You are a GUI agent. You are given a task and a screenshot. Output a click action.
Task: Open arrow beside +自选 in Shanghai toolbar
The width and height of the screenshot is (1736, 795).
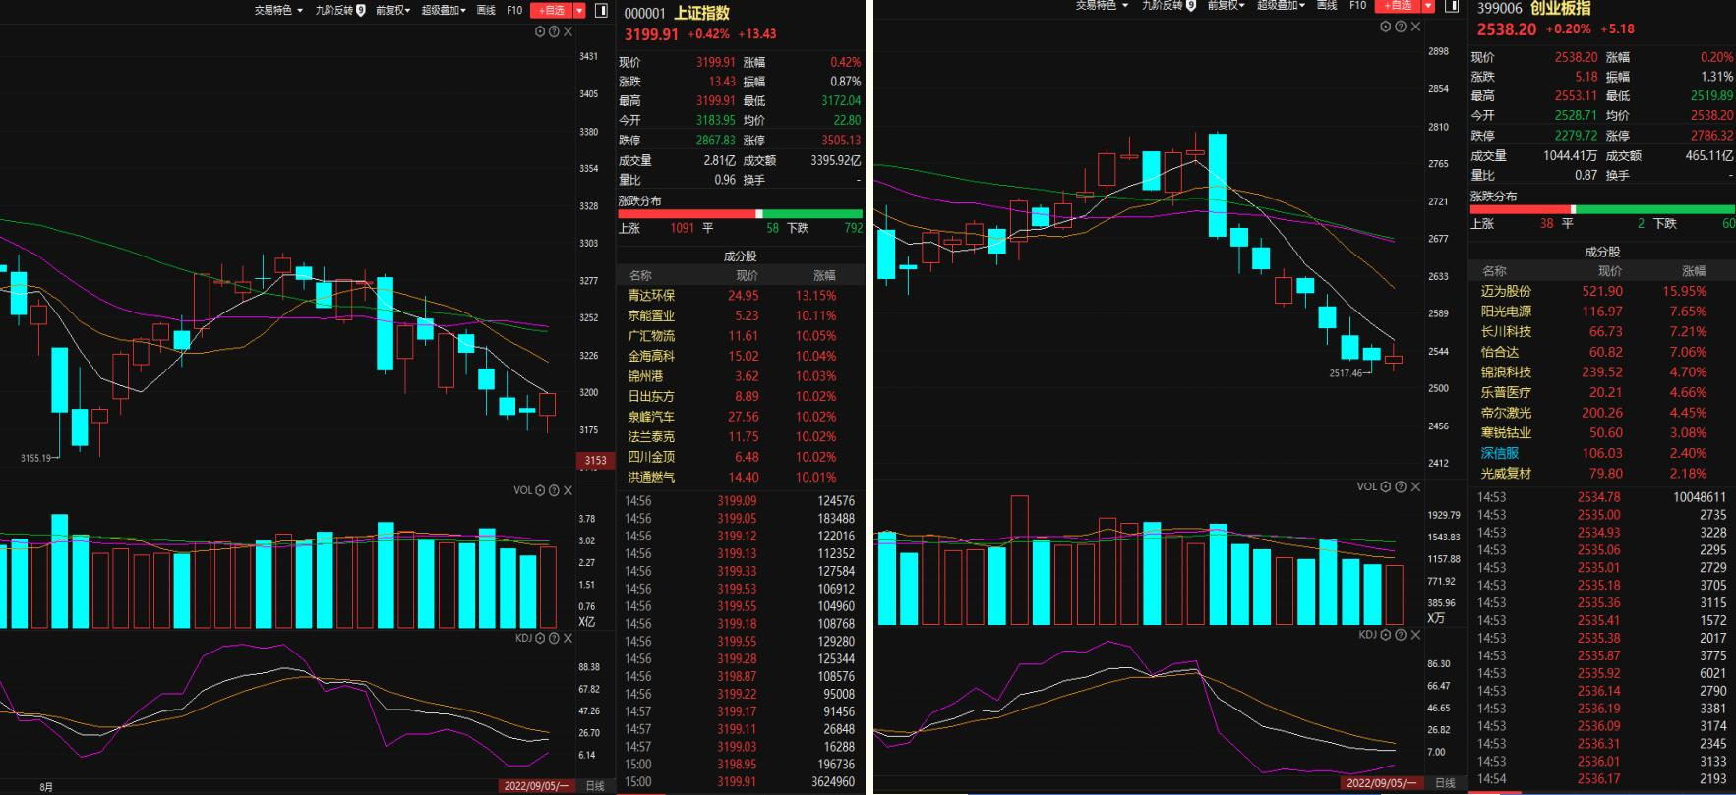pos(579,10)
